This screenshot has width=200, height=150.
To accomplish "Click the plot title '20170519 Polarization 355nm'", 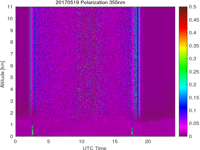I will (x=95, y=3).
